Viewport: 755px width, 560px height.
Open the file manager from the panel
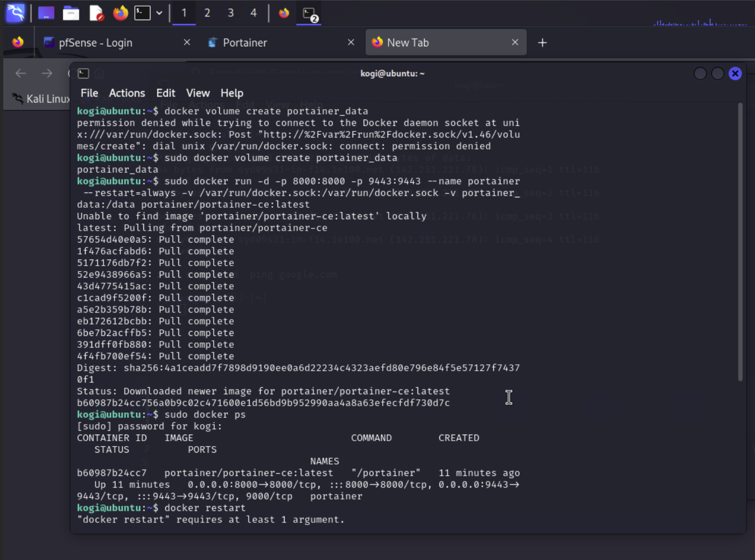pyautogui.click(x=71, y=13)
